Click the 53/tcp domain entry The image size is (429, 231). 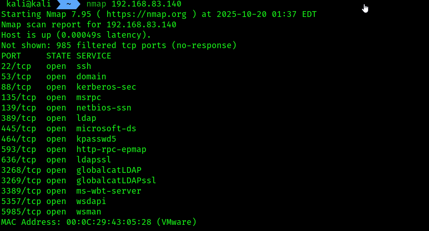[54, 77]
